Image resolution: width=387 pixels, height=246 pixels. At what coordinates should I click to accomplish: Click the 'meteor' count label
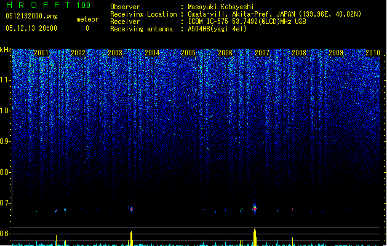pyautogui.click(x=87, y=19)
